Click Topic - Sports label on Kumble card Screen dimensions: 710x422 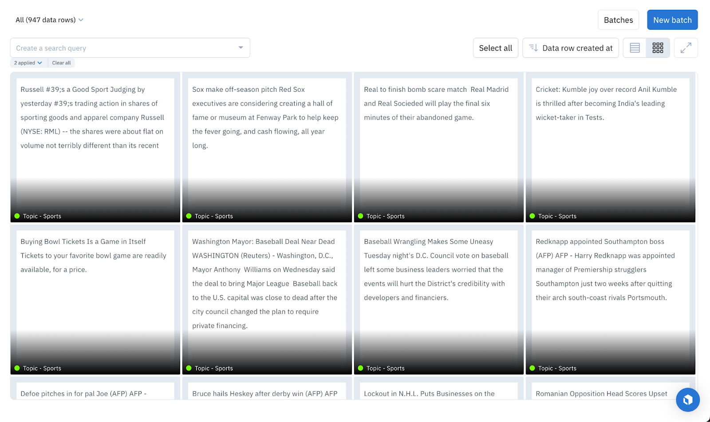(x=557, y=216)
